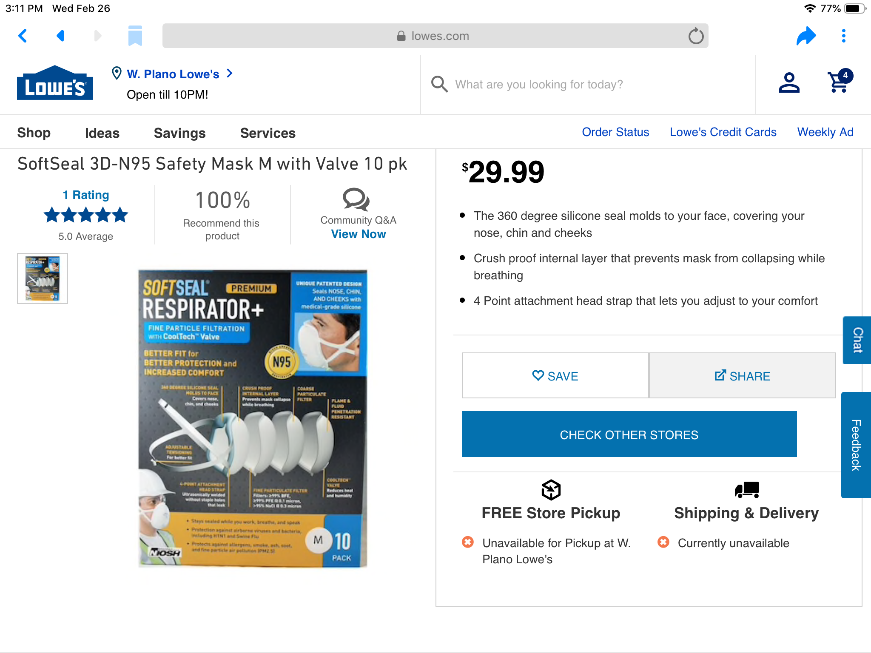Tap the browser share arrow icon

pyautogui.click(x=806, y=36)
